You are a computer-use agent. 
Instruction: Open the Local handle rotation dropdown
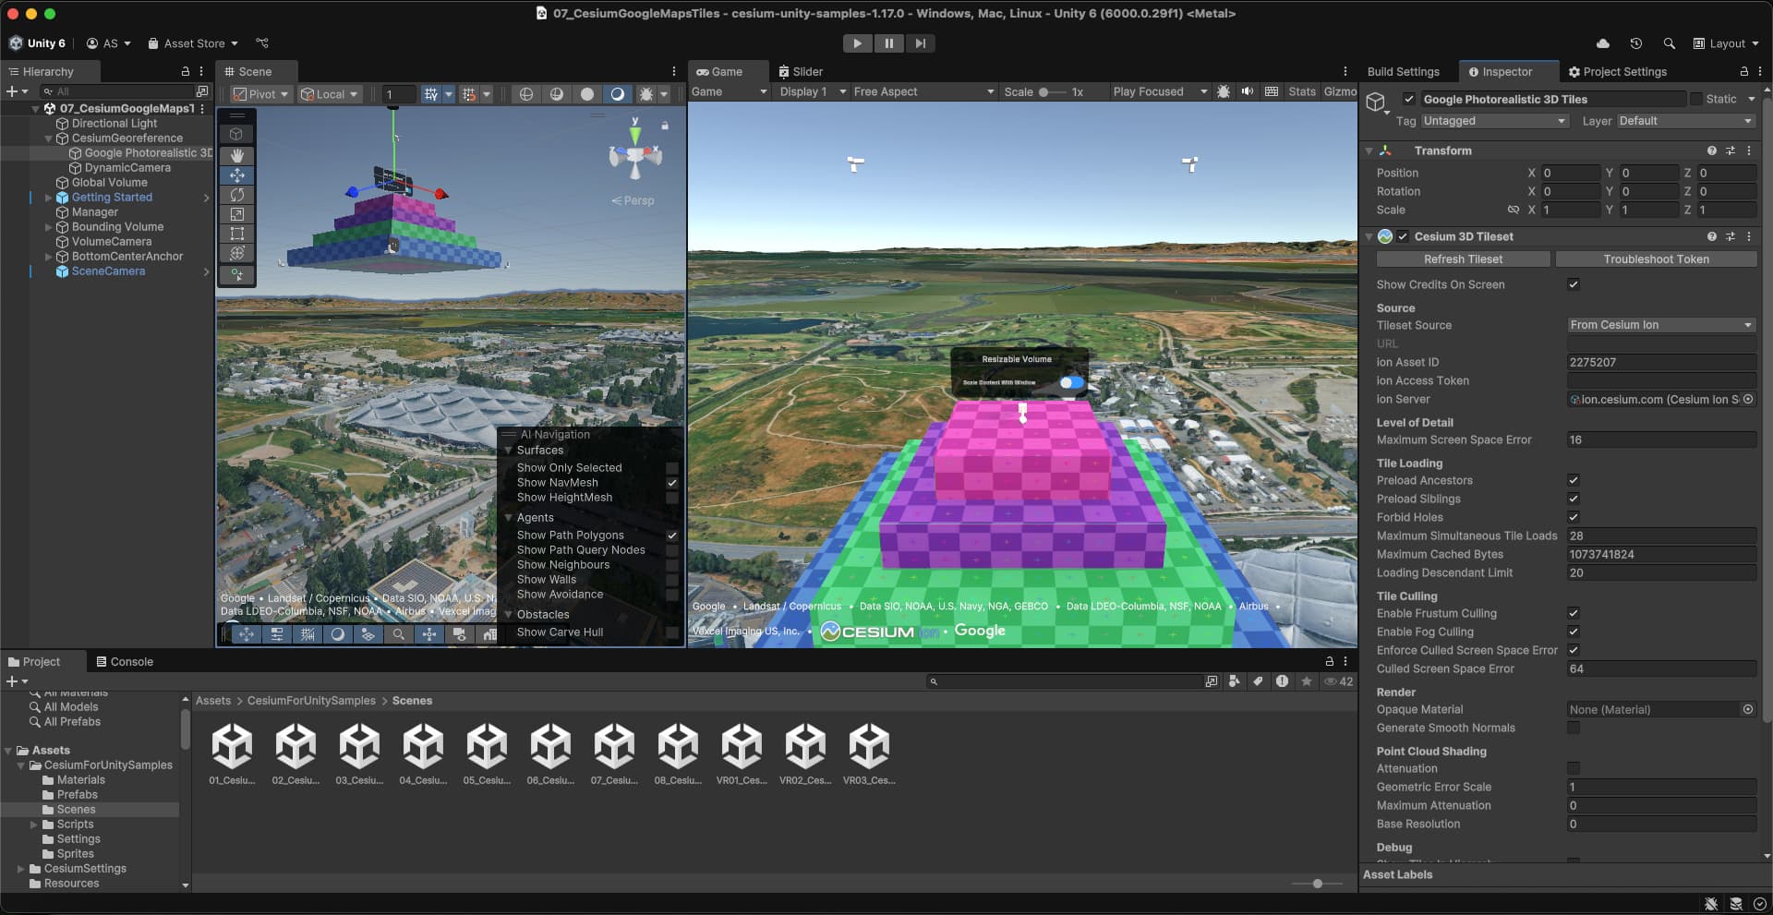pyautogui.click(x=329, y=94)
